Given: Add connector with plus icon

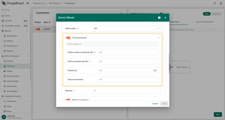Looking at the screenshot, I should coord(121,13).
